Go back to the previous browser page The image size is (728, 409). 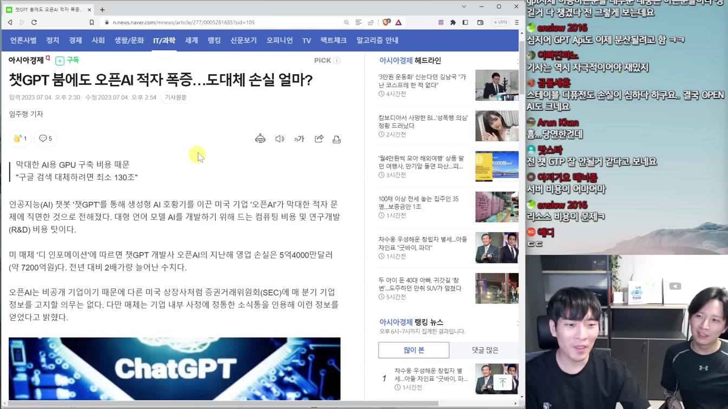[10, 22]
